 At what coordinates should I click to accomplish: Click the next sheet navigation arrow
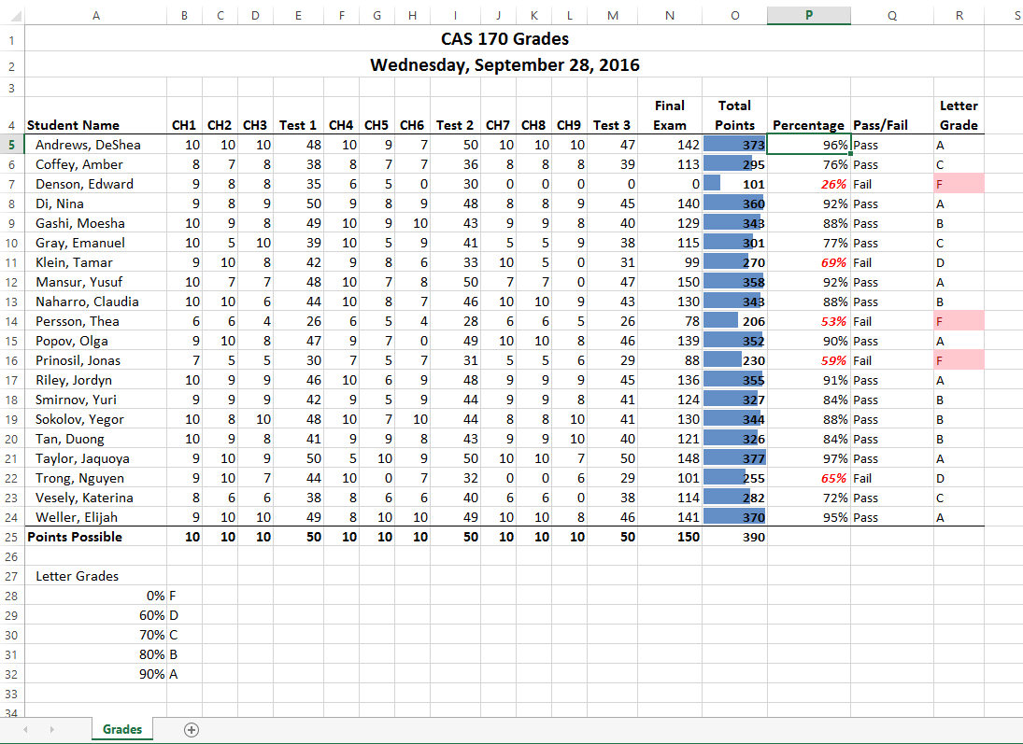coord(51,730)
